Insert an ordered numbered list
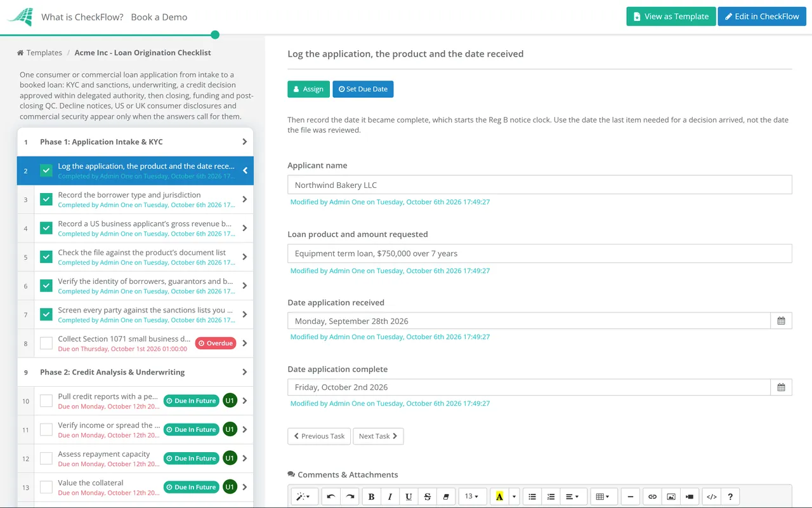The image size is (812, 508). coord(551,497)
